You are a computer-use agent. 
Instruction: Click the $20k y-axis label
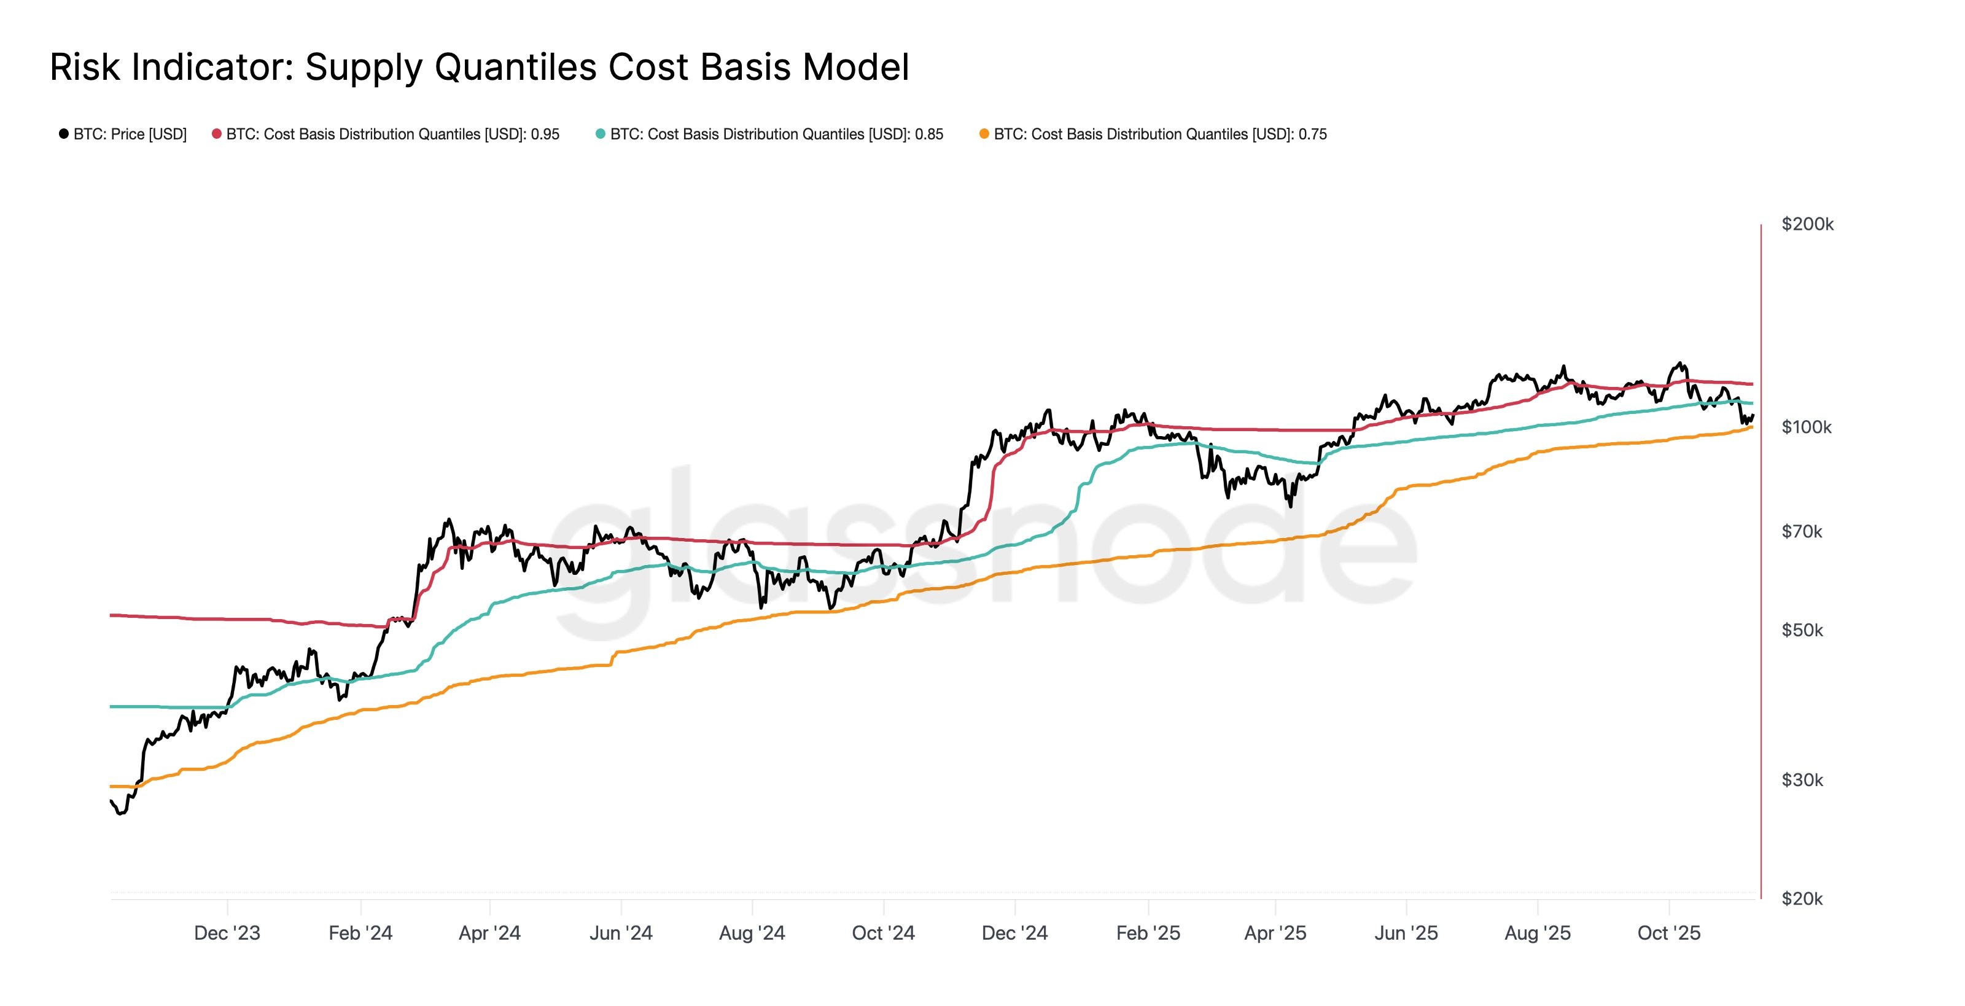coord(1802,899)
